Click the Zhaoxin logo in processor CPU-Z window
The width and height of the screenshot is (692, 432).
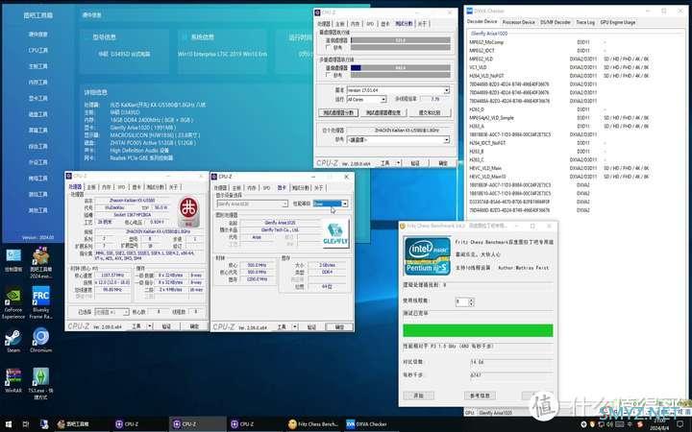(188, 211)
